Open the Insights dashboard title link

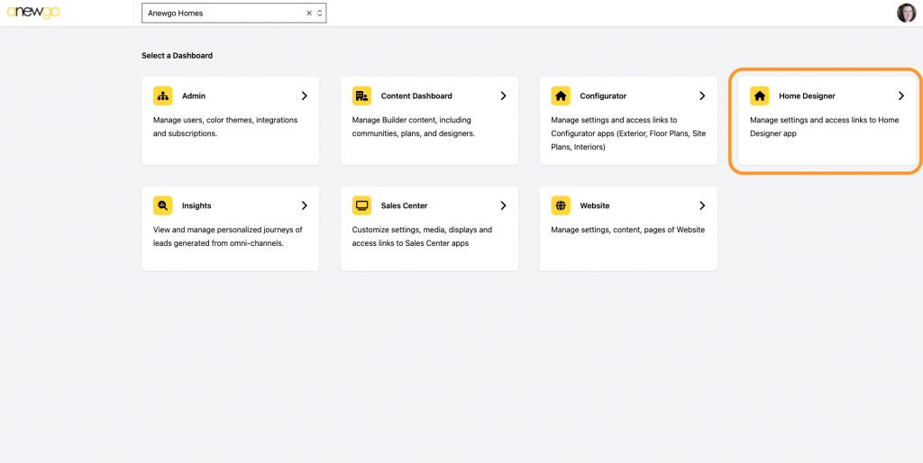point(196,206)
